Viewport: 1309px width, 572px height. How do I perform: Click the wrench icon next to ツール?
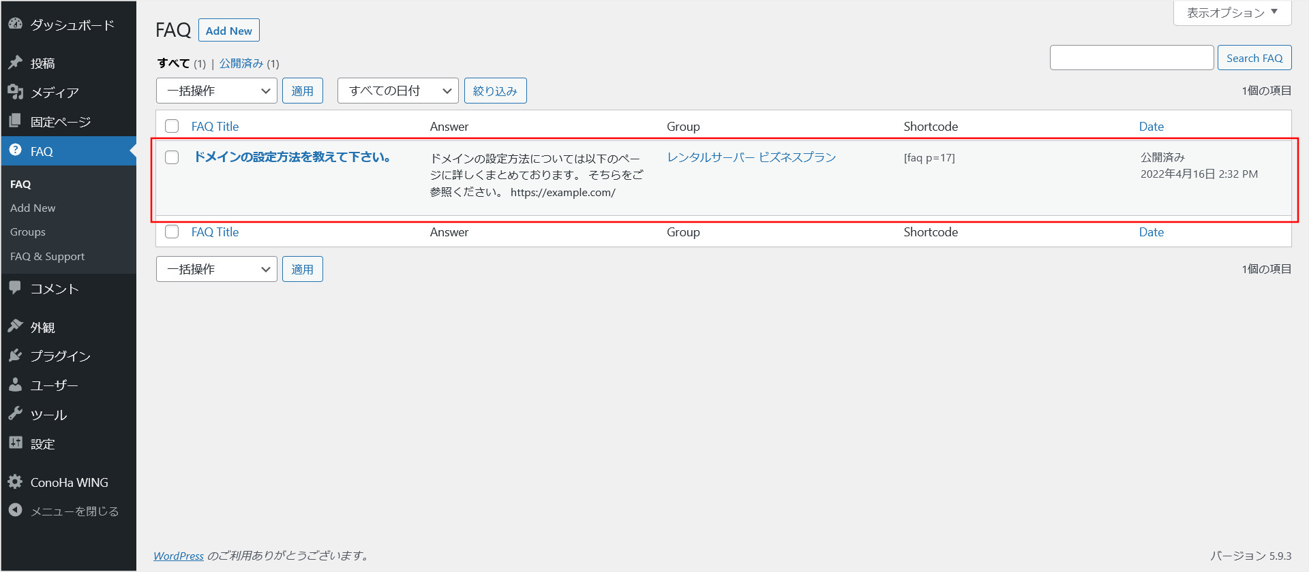click(x=15, y=414)
